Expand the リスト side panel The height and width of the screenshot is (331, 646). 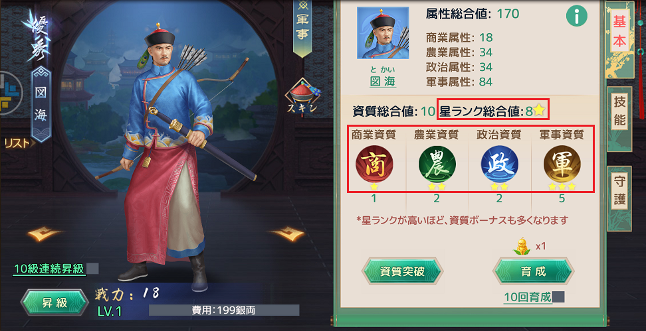[18, 143]
